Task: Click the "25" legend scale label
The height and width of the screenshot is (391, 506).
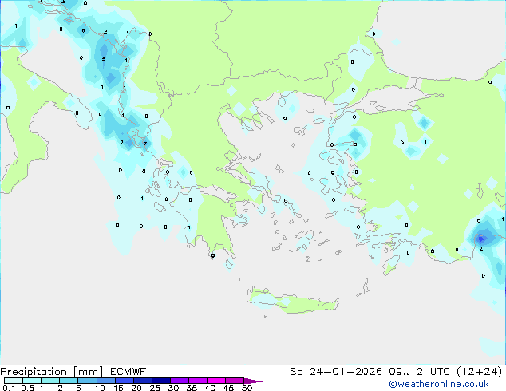Action: coord(155,388)
